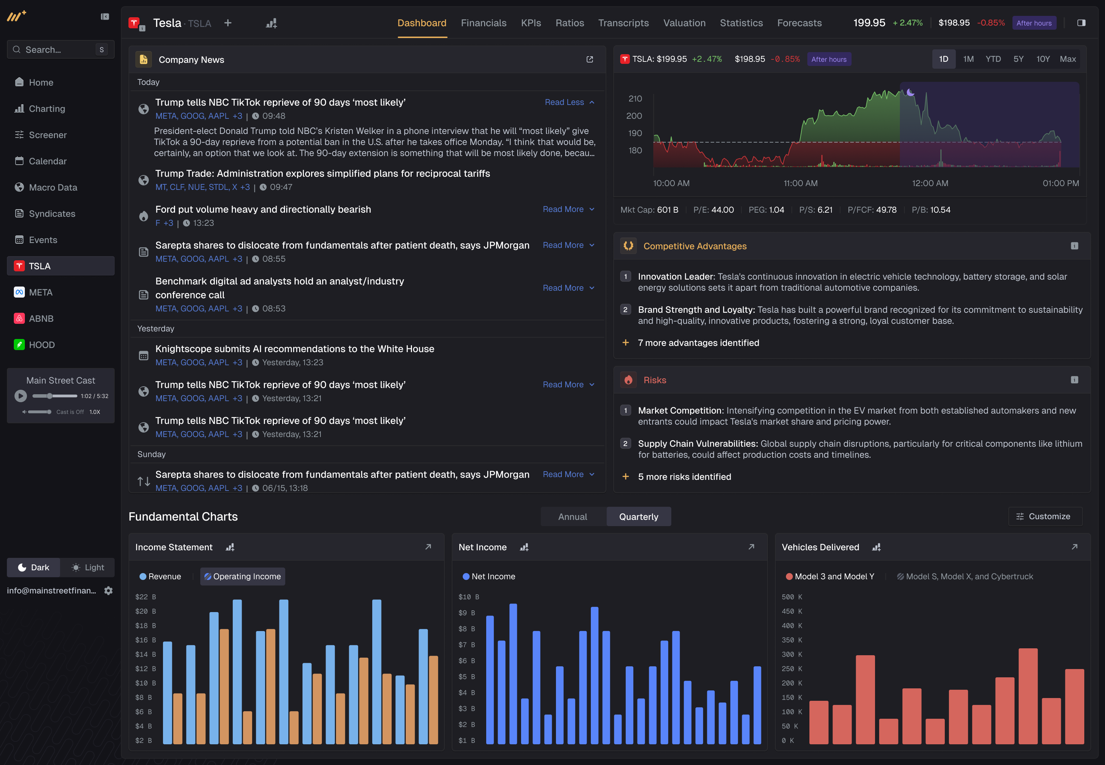Collapse the left sidebar panel icon
The width and height of the screenshot is (1105, 765).
[105, 17]
